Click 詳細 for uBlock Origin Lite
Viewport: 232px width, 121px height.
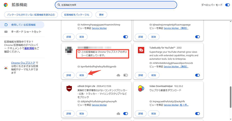pos(69,114)
